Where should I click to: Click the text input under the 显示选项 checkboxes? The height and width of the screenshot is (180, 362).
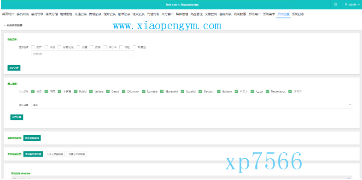pos(82,54)
